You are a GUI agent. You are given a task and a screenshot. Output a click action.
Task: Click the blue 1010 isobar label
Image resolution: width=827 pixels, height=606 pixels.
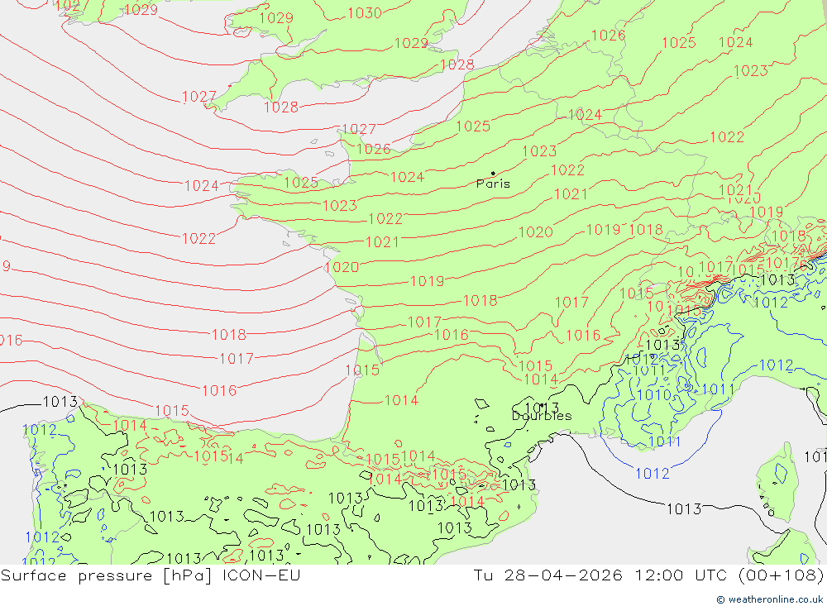pyautogui.click(x=654, y=394)
